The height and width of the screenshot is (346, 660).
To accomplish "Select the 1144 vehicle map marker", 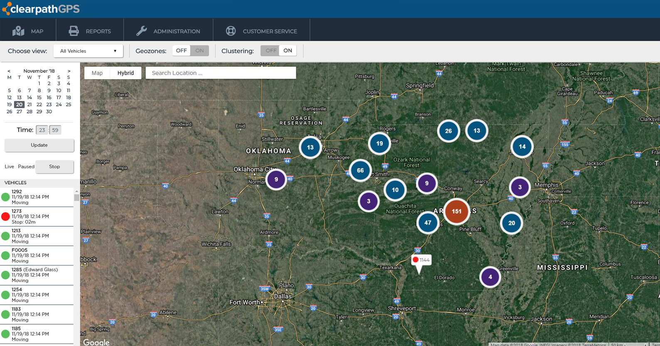I will [421, 260].
